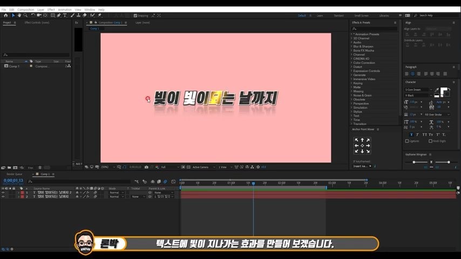Toggle the Snapping checkbox
Screen dimensions: 461x259
tap(135, 16)
